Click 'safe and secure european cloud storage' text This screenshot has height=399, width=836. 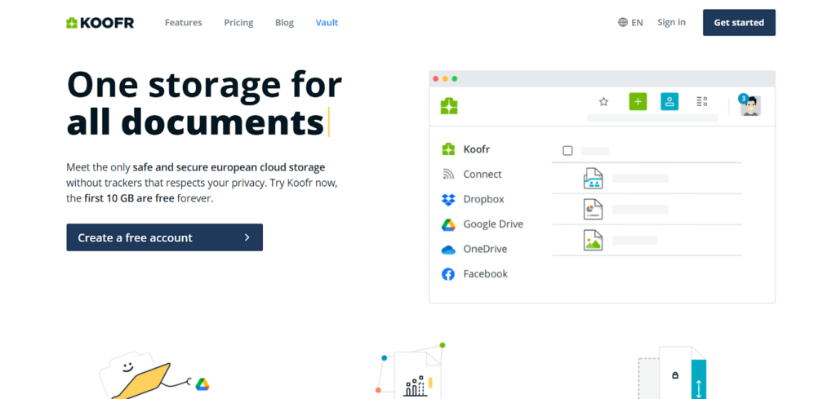(229, 167)
